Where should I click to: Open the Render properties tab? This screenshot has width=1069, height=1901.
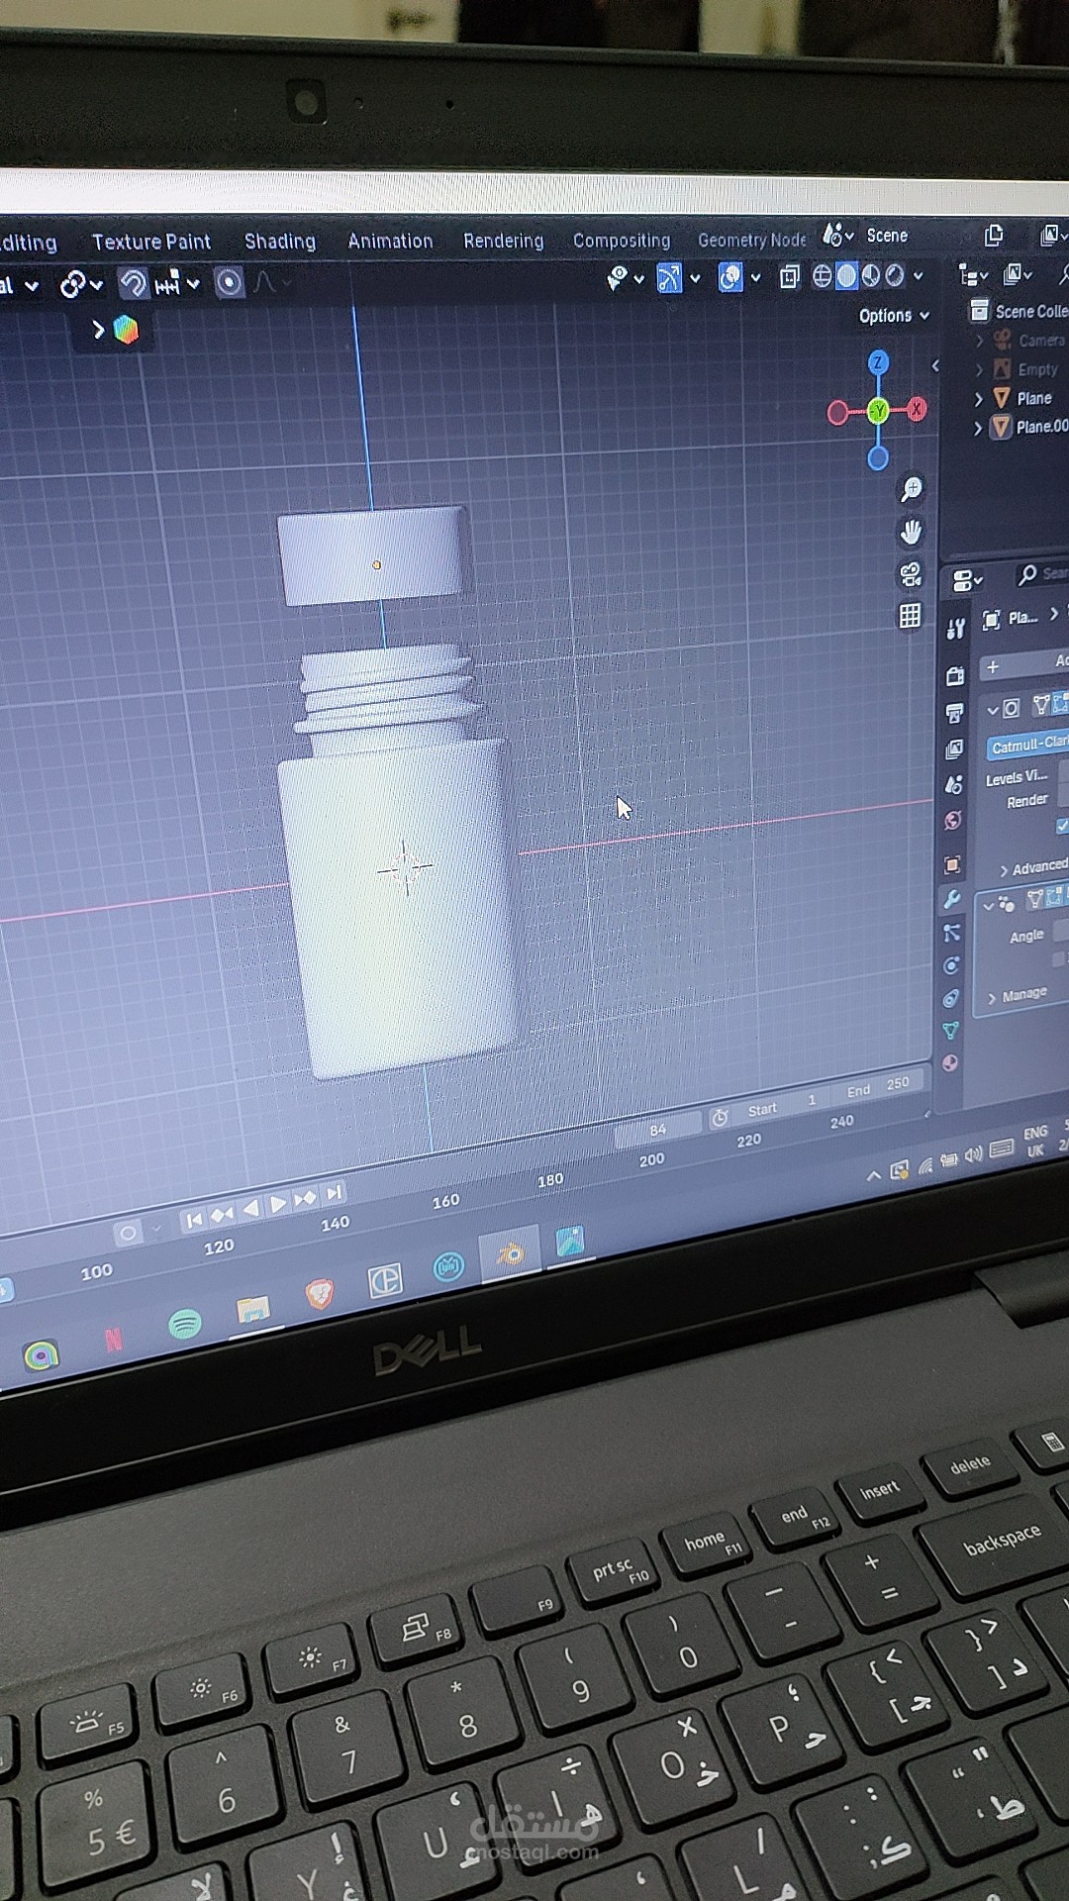click(955, 676)
